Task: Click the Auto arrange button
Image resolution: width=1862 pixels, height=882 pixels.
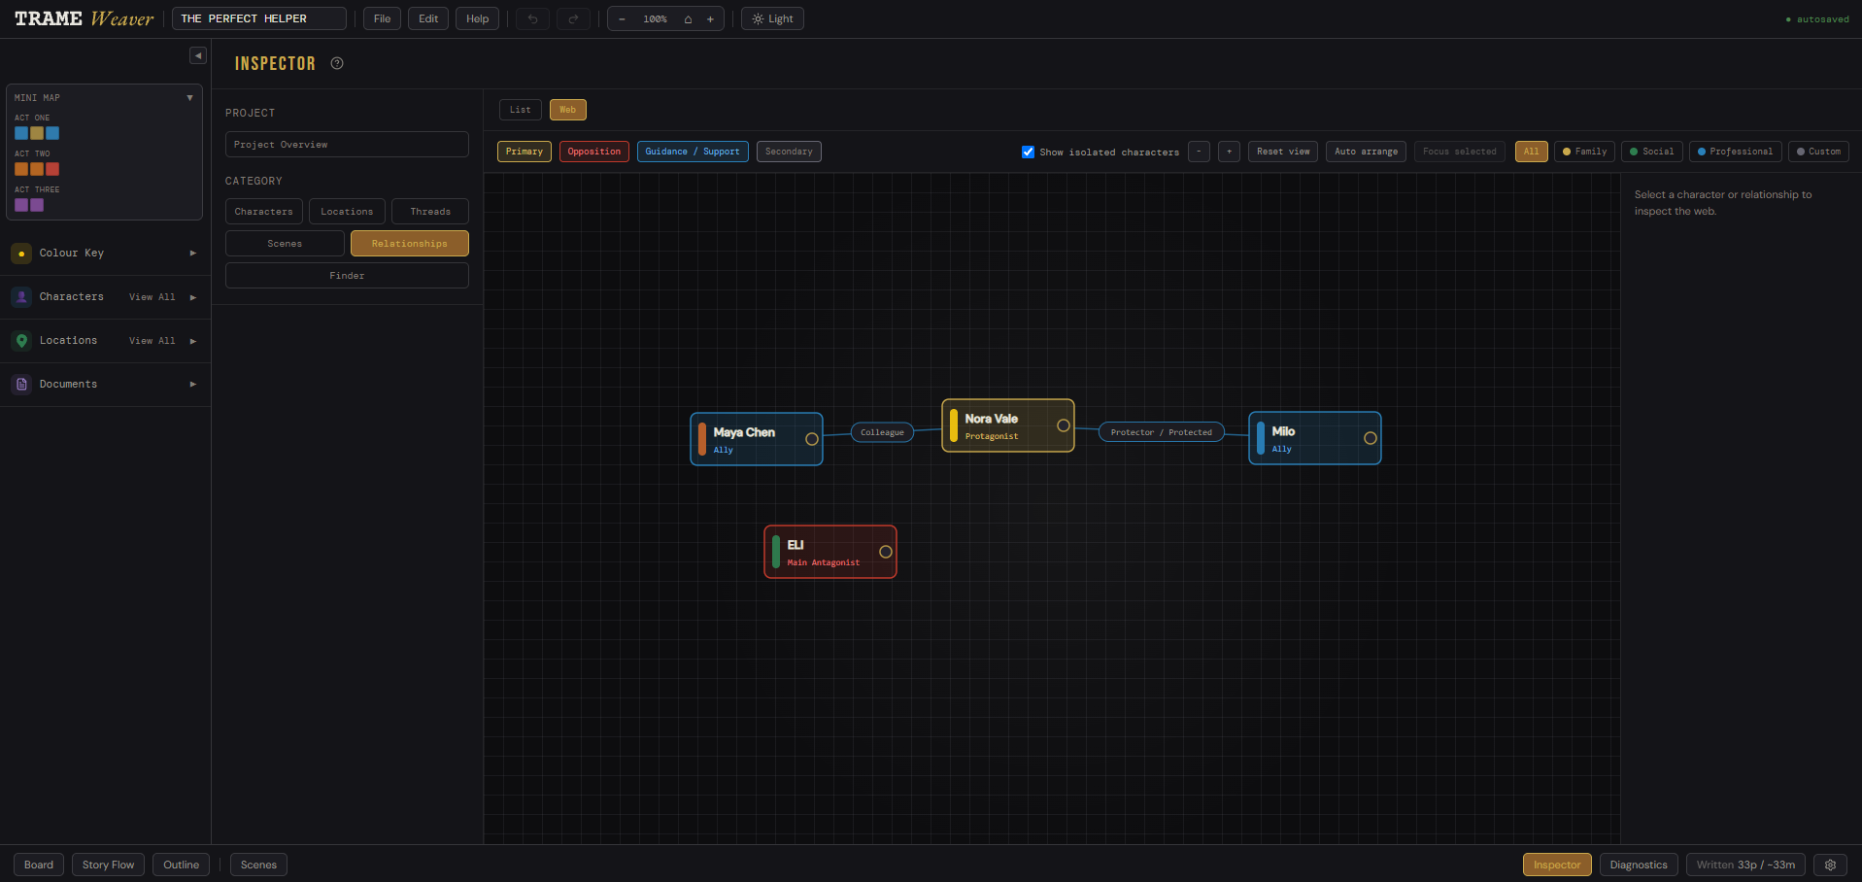Action: (x=1366, y=152)
